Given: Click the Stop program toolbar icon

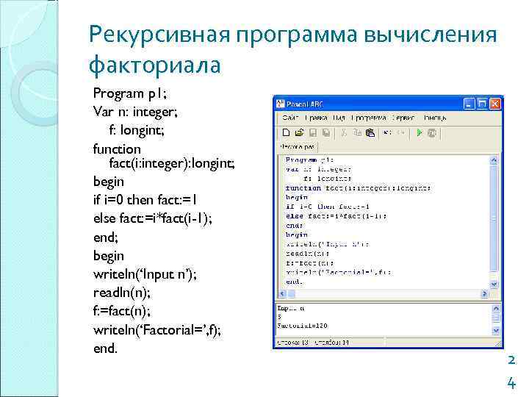Looking at the screenshot, I should pyautogui.click(x=432, y=132).
